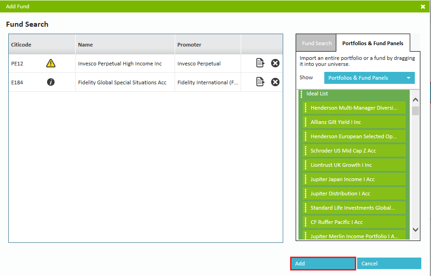
Task: Click drag handle of Henderson European Selected Op...
Action: tap(306, 136)
